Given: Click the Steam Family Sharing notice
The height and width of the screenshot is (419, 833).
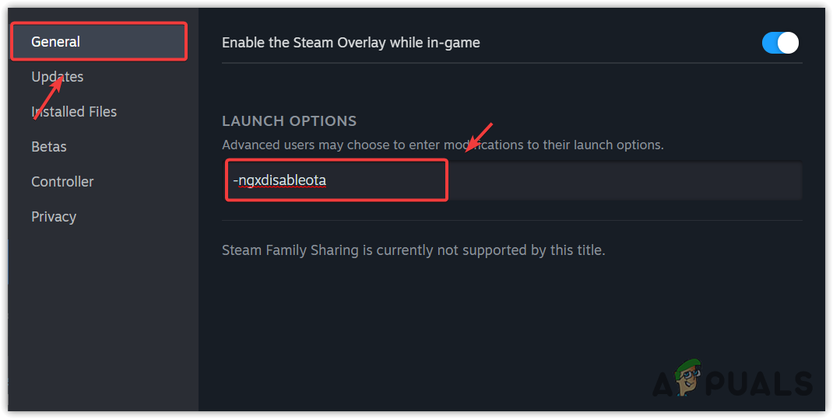Looking at the screenshot, I should (413, 250).
